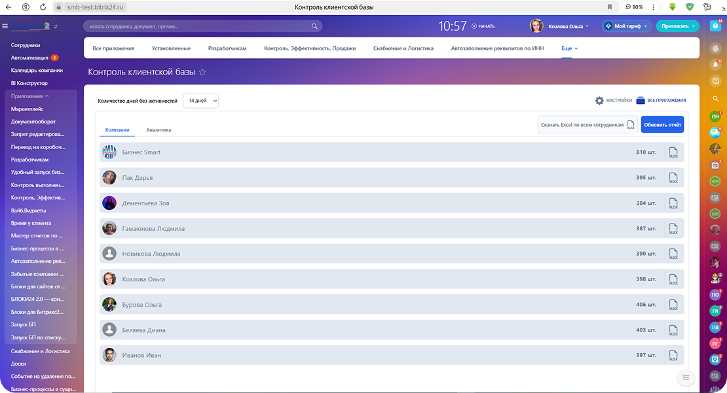727x393 pixels.
Task: Open Запуск БП in sidebar
Action: pyautogui.click(x=23, y=325)
